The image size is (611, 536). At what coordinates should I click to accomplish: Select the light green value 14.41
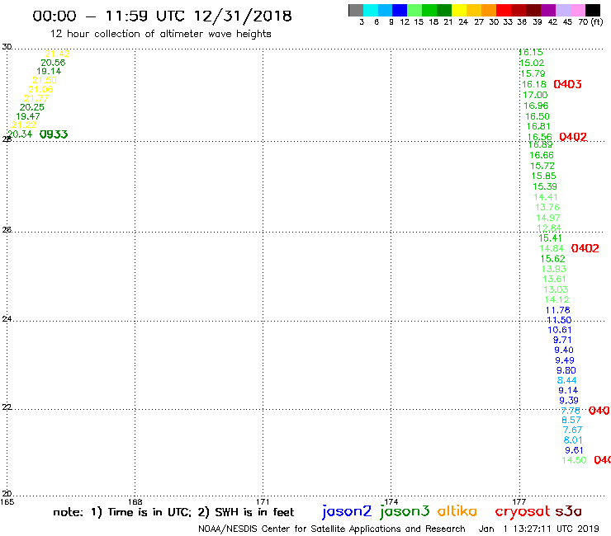[x=546, y=197]
